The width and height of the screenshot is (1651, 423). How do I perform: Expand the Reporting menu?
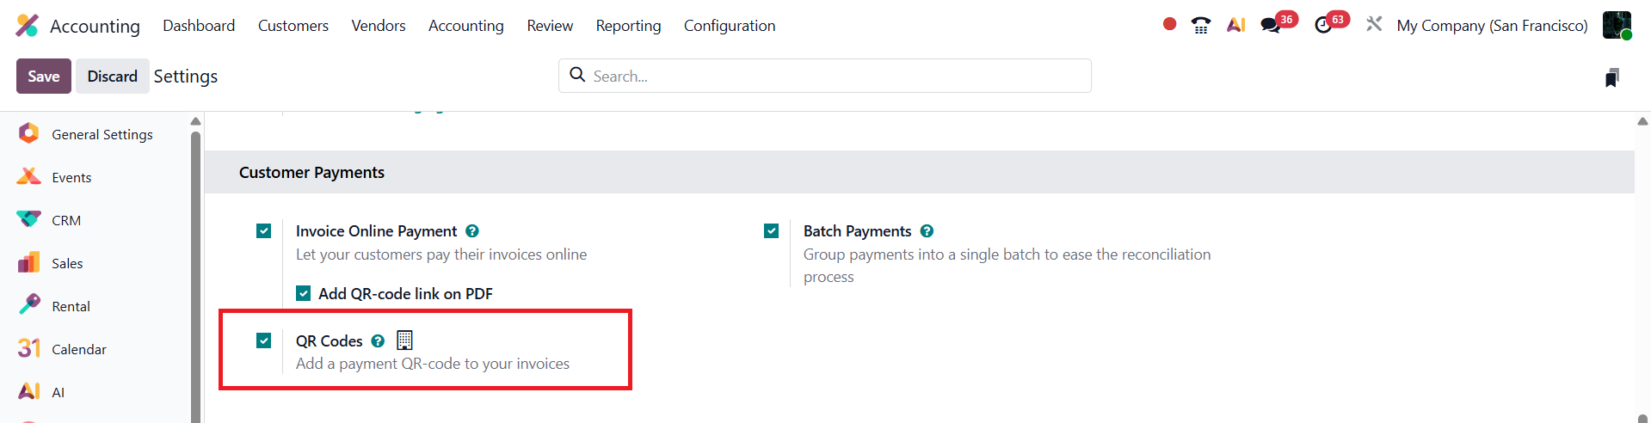(x=628, y=26)
